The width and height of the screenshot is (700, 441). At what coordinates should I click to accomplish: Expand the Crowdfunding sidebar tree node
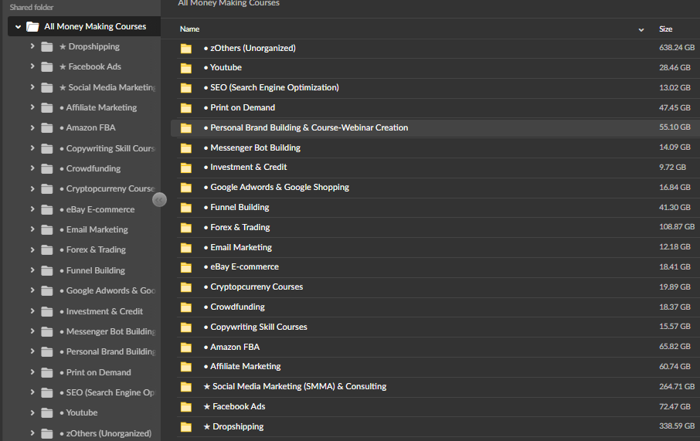pos(32,168)
